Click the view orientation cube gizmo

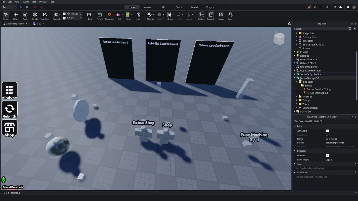(279, 39)
